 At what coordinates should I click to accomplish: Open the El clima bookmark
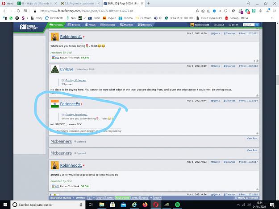tap(125, 18)
